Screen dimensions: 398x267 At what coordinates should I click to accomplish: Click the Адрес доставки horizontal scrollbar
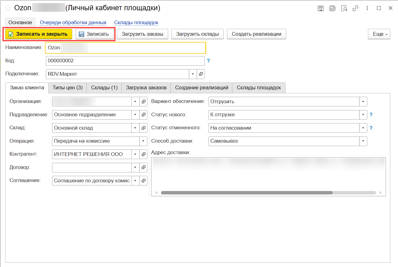[247, 193]
